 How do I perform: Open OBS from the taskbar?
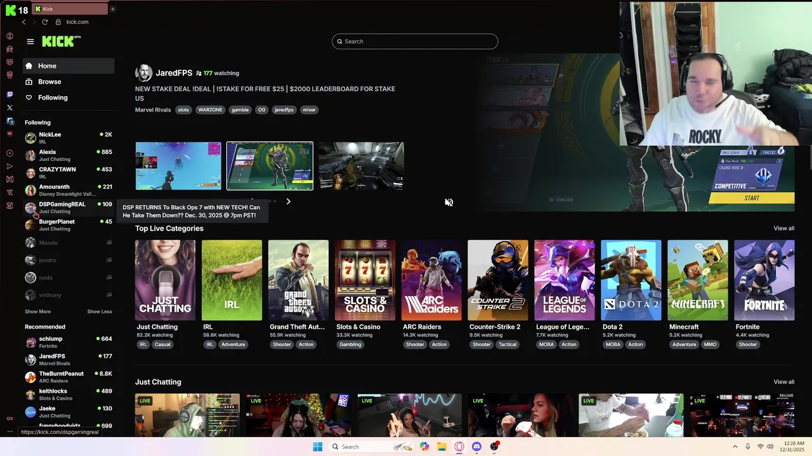[x=494, y=446]
